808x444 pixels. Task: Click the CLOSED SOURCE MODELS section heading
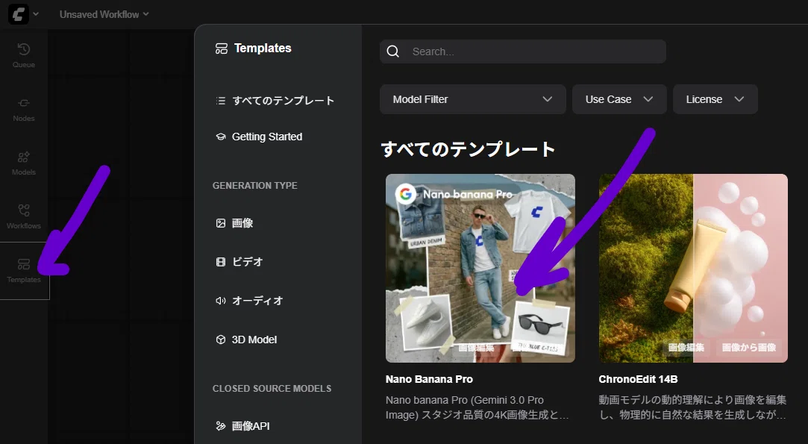[x=272, y=389]
